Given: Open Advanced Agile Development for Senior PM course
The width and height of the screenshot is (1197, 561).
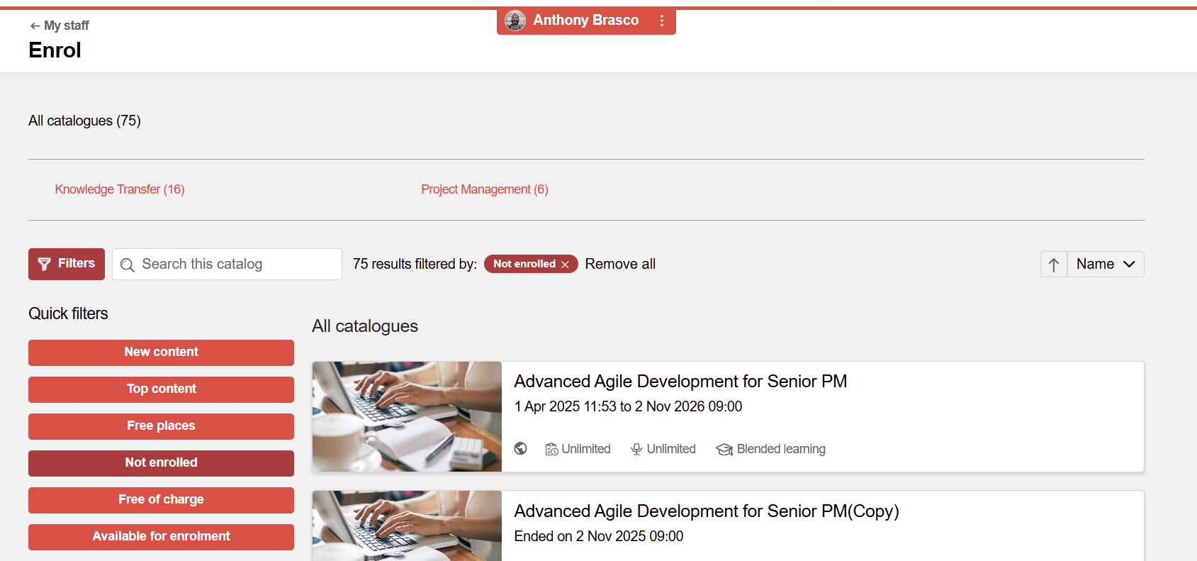Looking at the screenshot, I should point(680,382).
